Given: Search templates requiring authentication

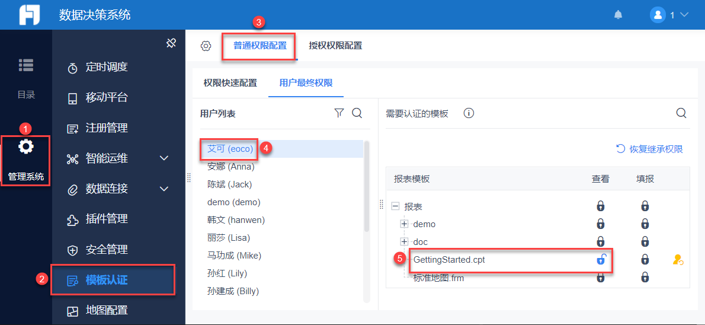Looking at the screenshot, I should (x=681, y=113).
